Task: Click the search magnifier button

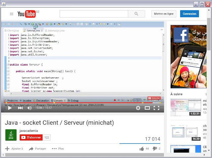Action: 136,14
